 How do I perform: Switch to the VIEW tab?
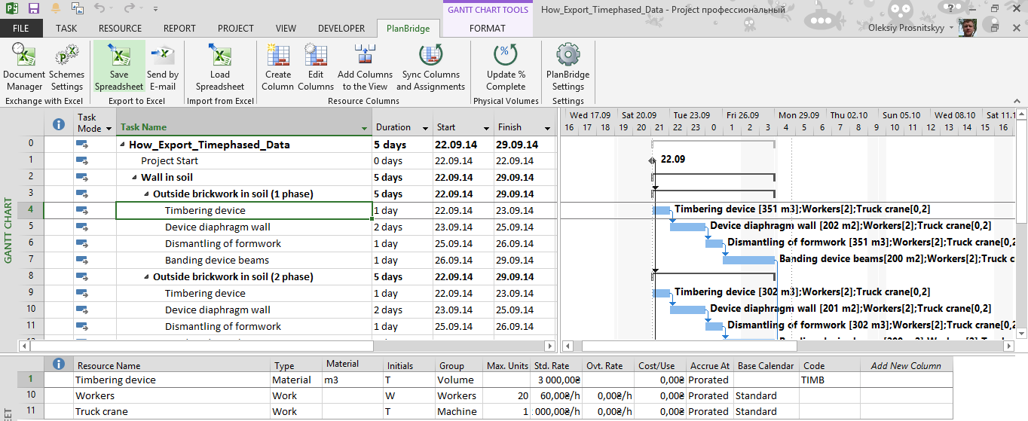286,29
